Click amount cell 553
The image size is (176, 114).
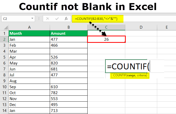(x=69, y=99)
